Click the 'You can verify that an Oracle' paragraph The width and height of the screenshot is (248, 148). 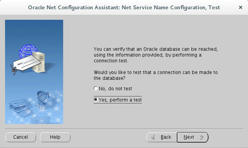[x=156, y=55]
